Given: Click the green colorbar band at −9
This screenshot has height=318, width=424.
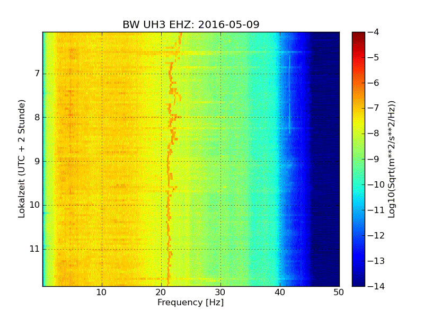Looking at the screenshot, I should (358, 159).
